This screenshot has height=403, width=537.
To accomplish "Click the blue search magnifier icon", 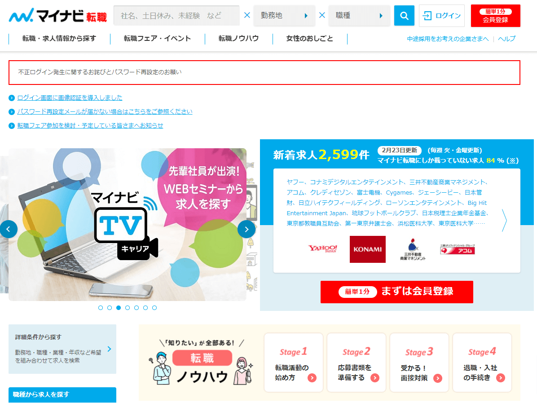I will (404, 15).
